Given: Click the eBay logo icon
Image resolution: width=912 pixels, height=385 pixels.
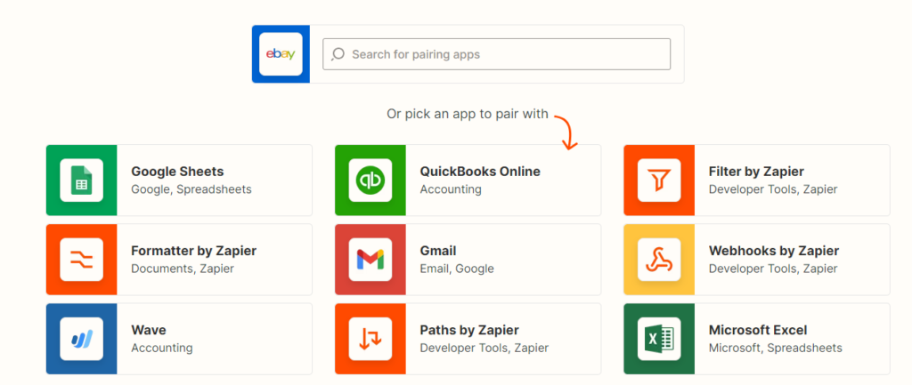Looking at the screenshot, I should [281, 54].
